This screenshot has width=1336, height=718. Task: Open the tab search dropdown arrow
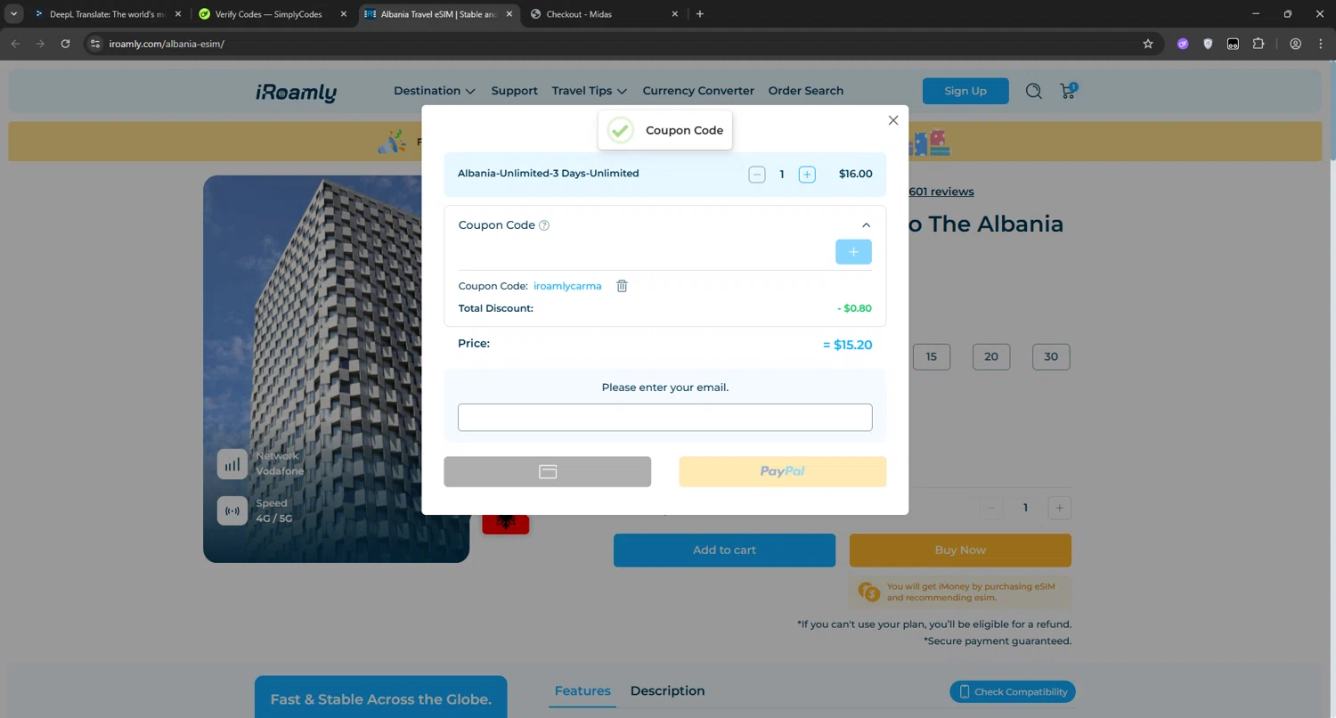point(14,14)
